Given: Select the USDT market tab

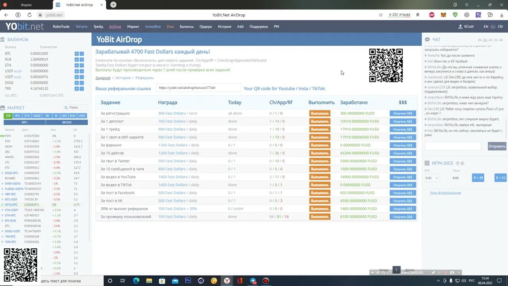Looking at the screenshot, I should tap(82, 116).
